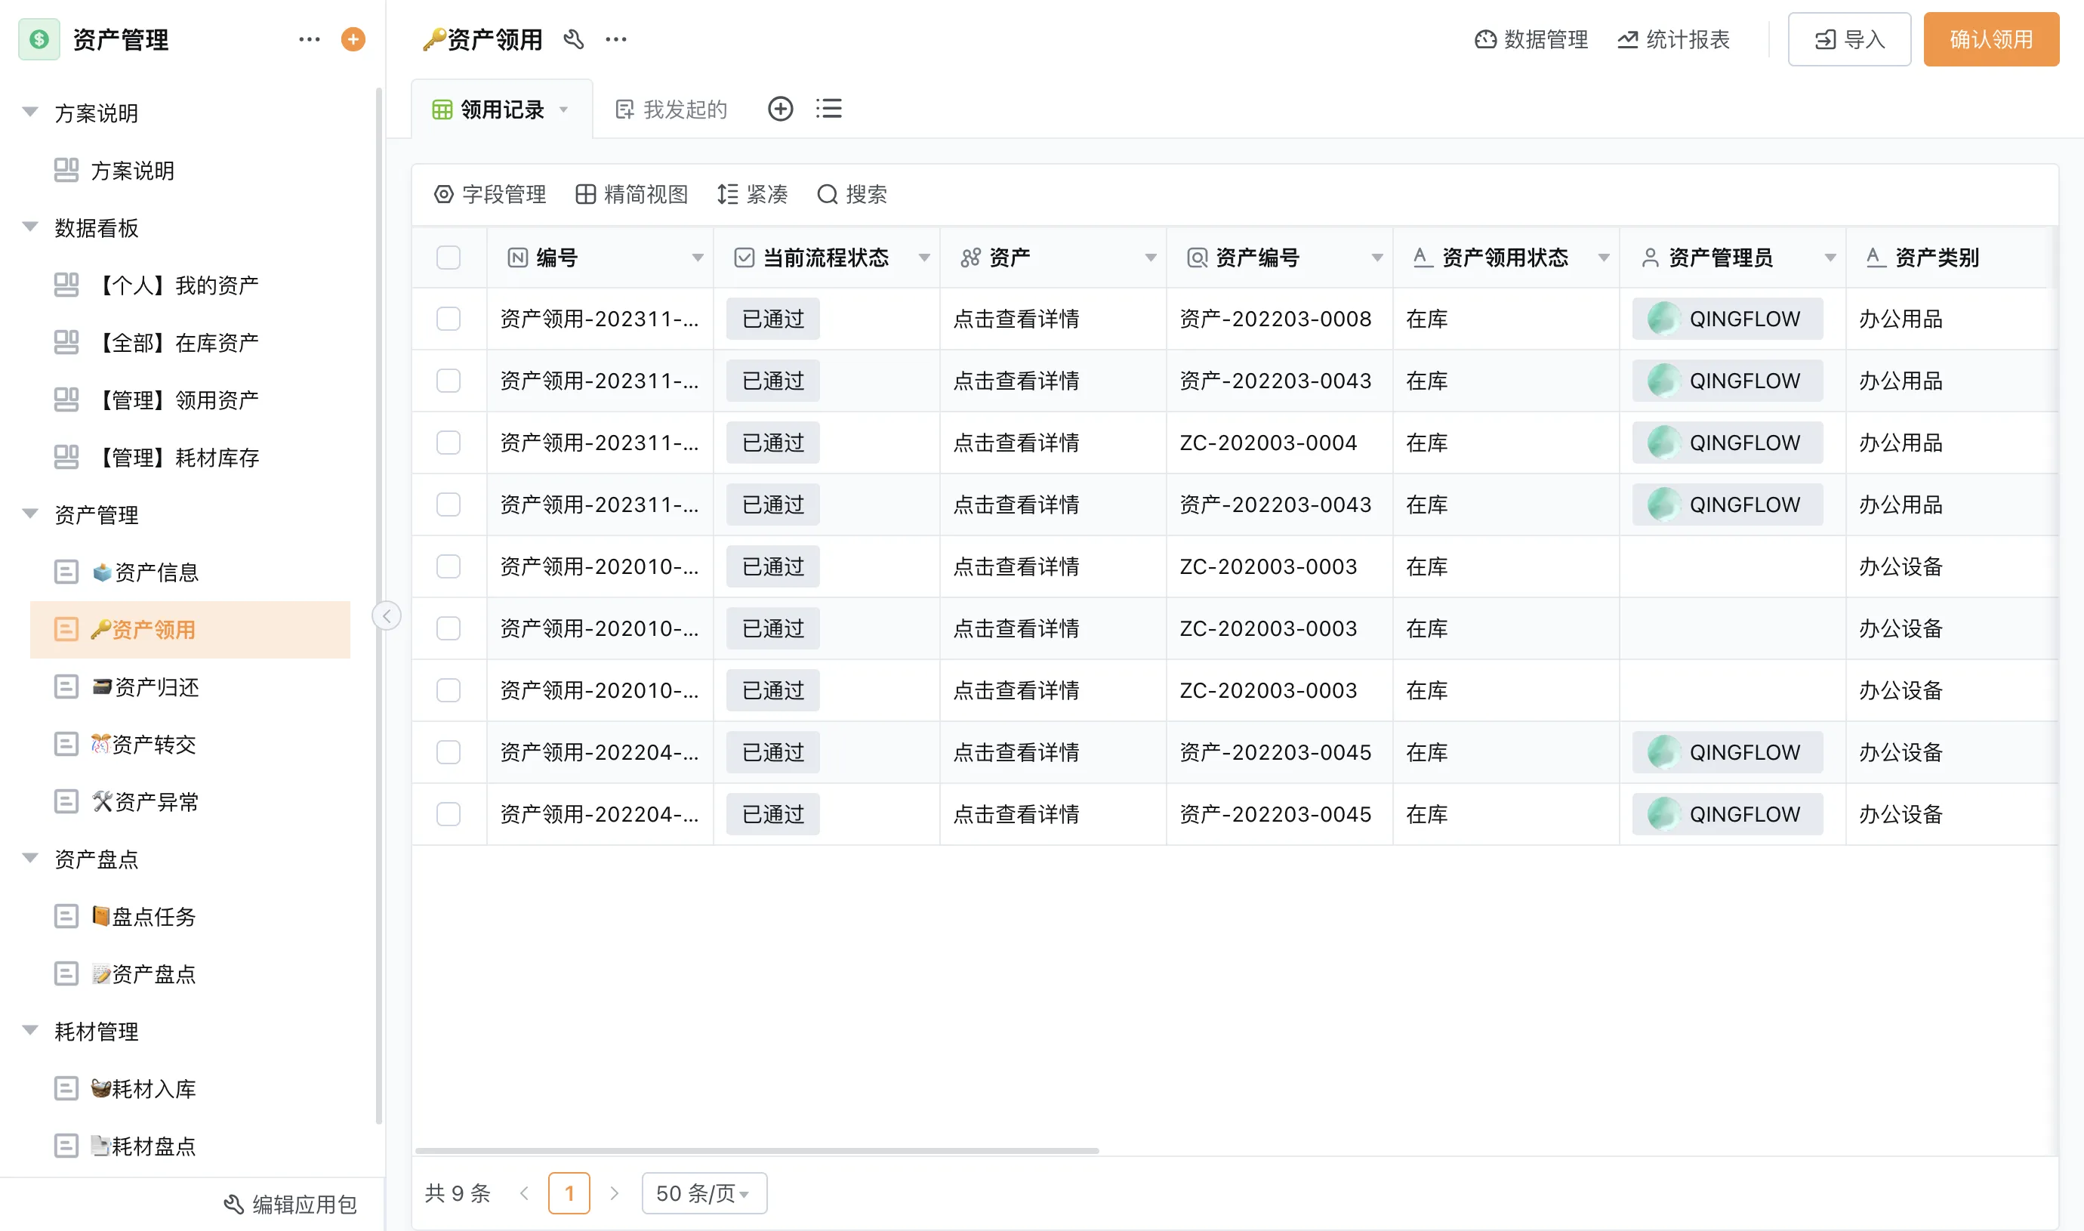Toggle the select-all checkbox in table header
Screen dimensions: 2084x1231
[x=449, y=258]
